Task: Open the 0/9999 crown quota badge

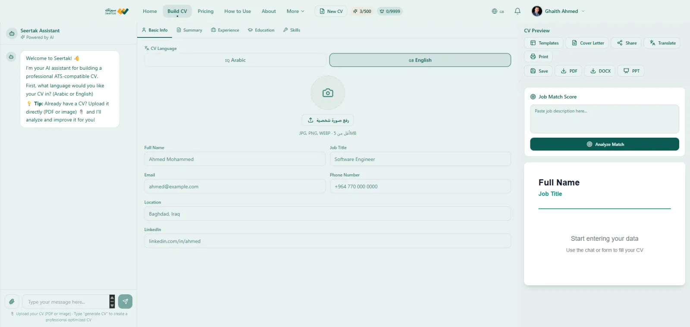Action: [x=390, y=11]
